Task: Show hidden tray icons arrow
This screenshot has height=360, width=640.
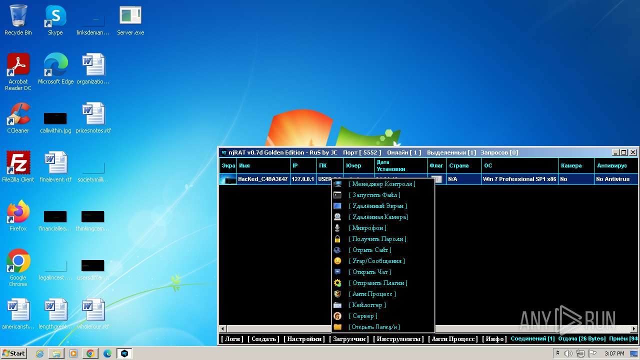Action: [557, 353]
